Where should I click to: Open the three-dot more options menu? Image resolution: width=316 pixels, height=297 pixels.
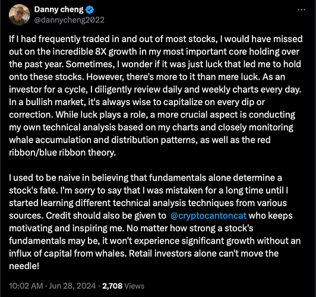[302, 10]
